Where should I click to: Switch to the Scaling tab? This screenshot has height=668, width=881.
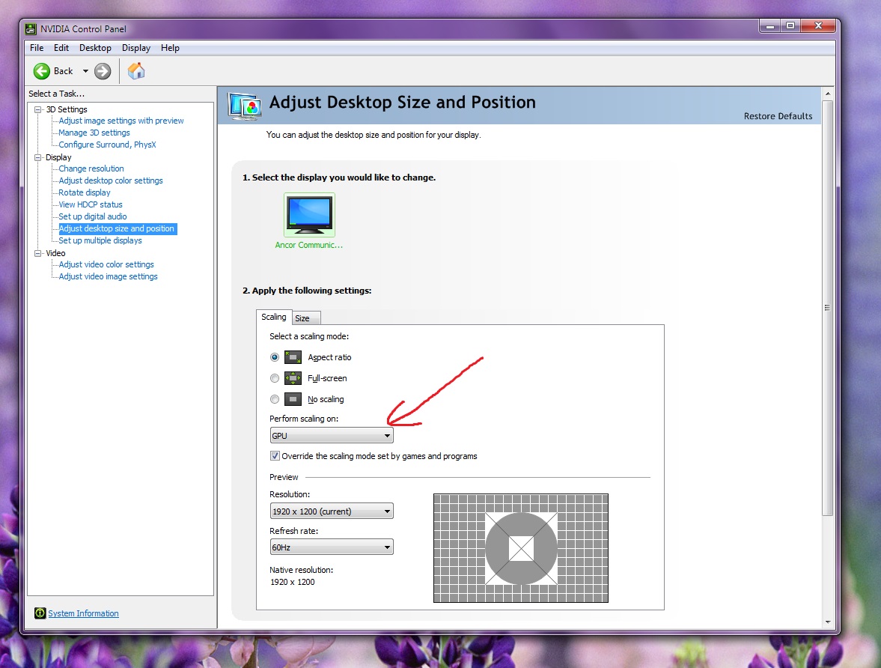[x=274, y=317]
